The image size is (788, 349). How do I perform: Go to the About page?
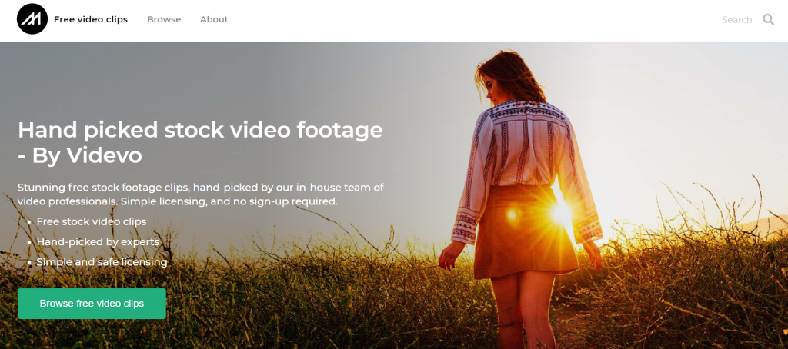(x=214, y=19)
